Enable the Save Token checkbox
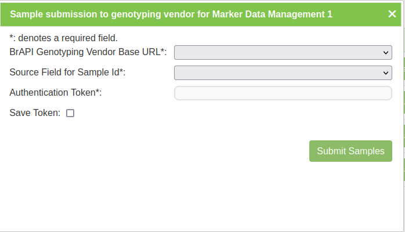This screenshot has height=232, width=405. 70,113
